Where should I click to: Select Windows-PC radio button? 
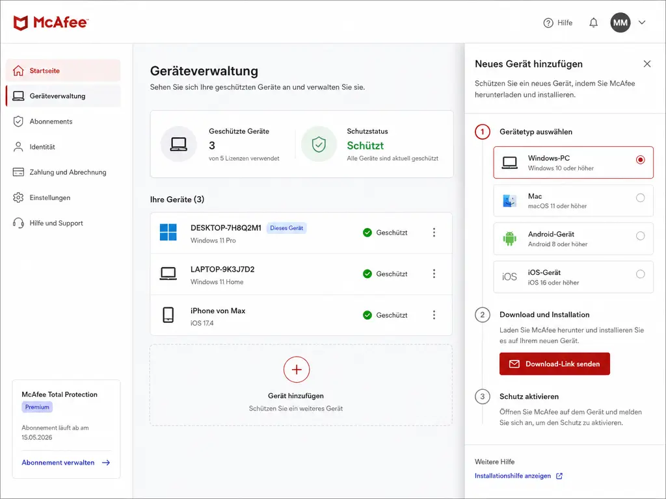pos(640,160)
